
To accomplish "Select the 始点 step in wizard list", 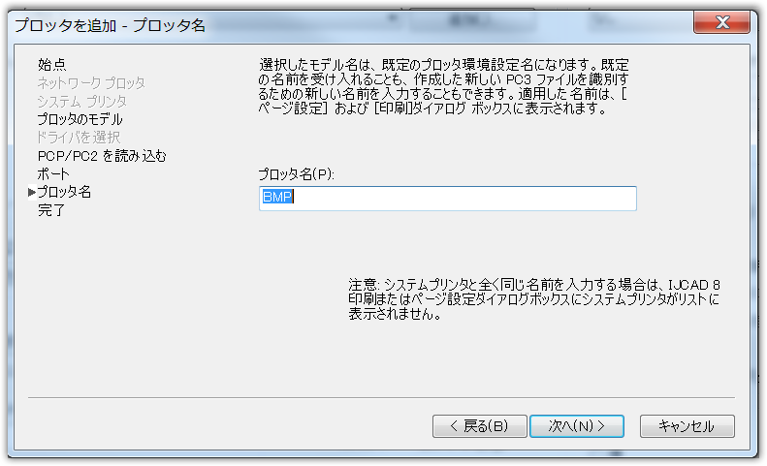I will pos(51,65).
